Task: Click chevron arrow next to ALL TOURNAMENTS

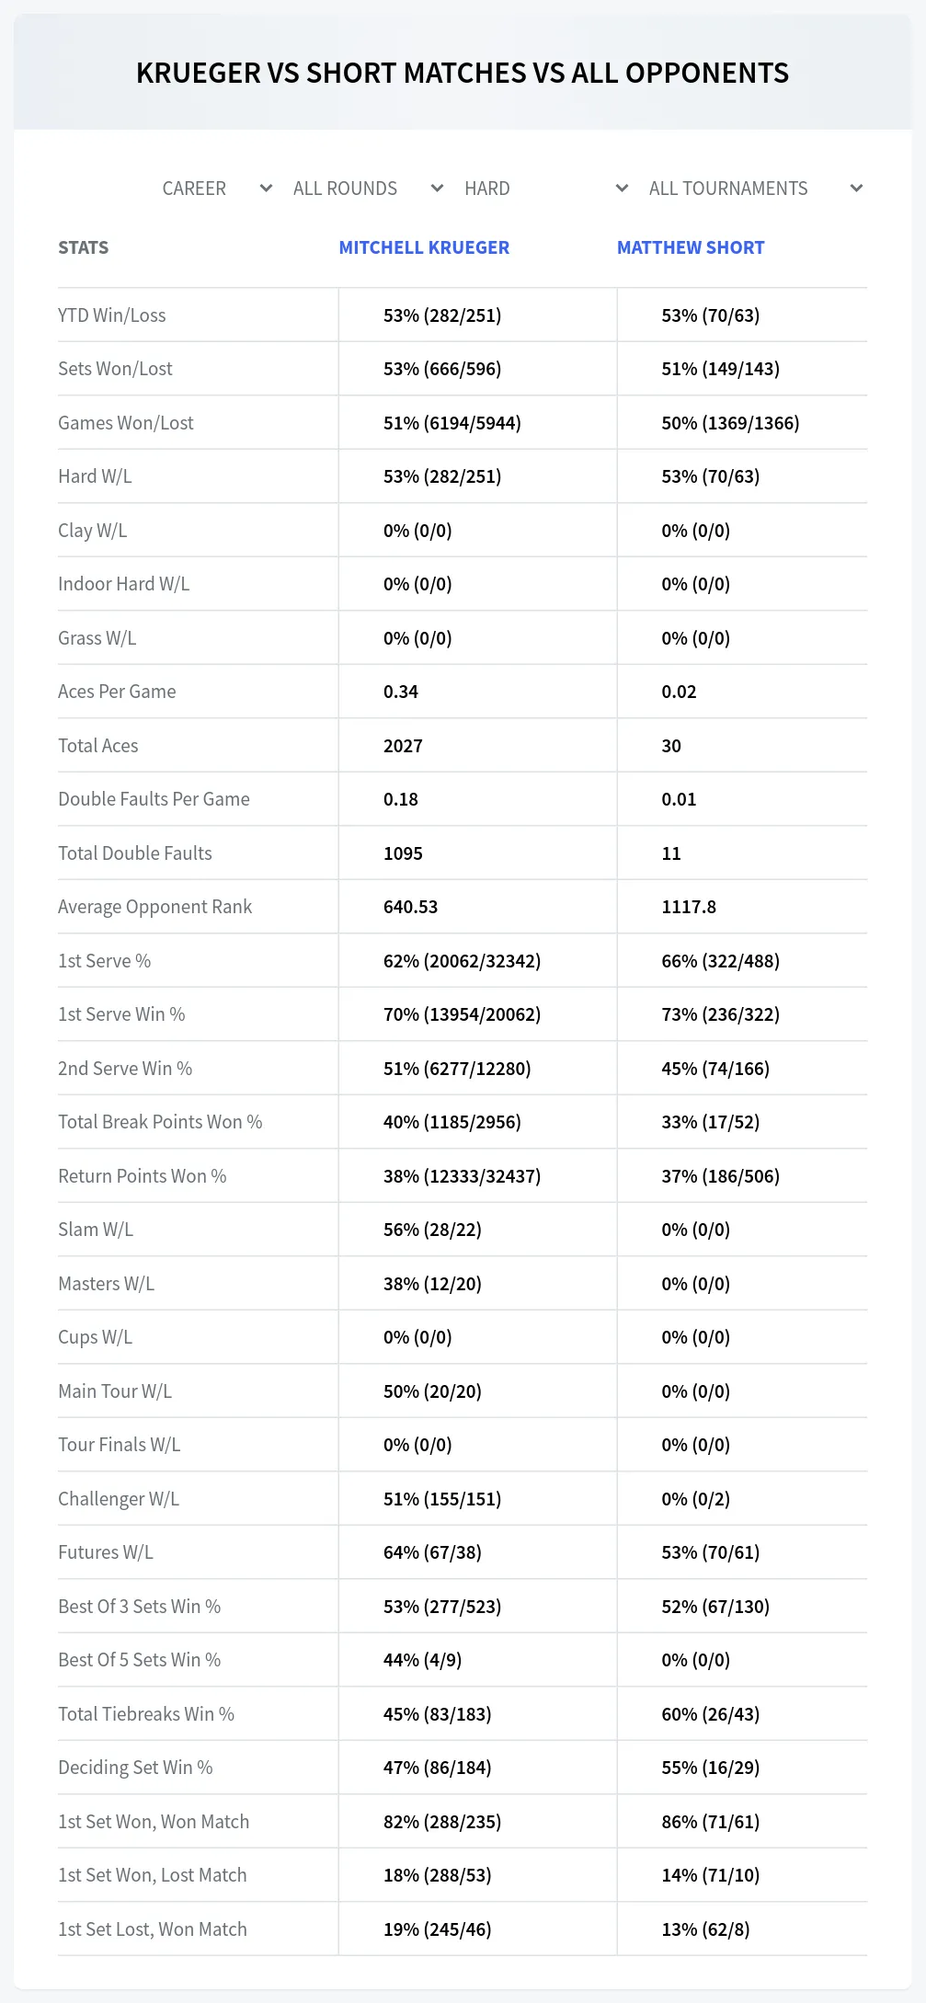Action: [856, 189]
